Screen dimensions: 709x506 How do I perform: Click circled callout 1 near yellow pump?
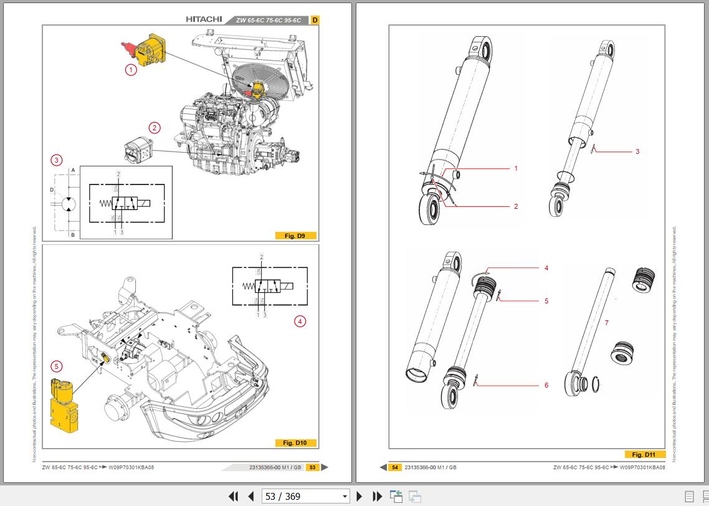click(x=131, y=70)
